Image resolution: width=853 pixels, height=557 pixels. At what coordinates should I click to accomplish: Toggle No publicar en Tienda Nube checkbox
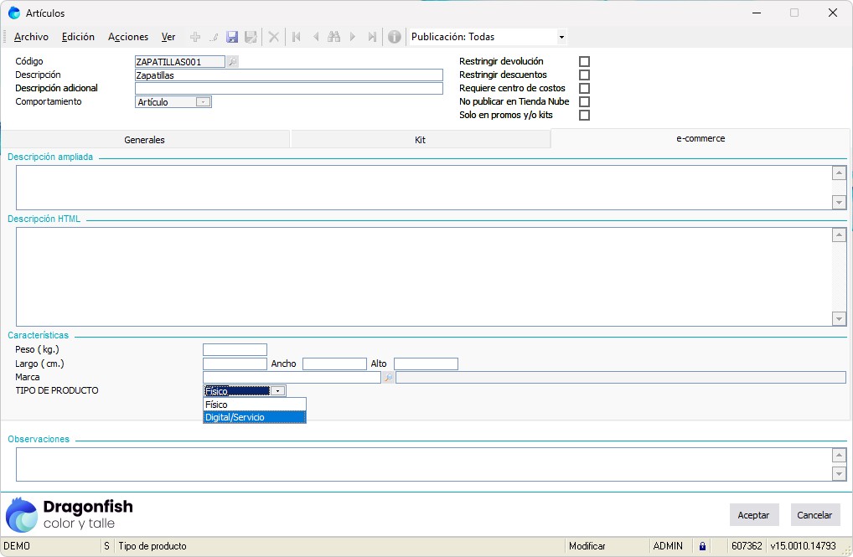(x=585, y=102)
